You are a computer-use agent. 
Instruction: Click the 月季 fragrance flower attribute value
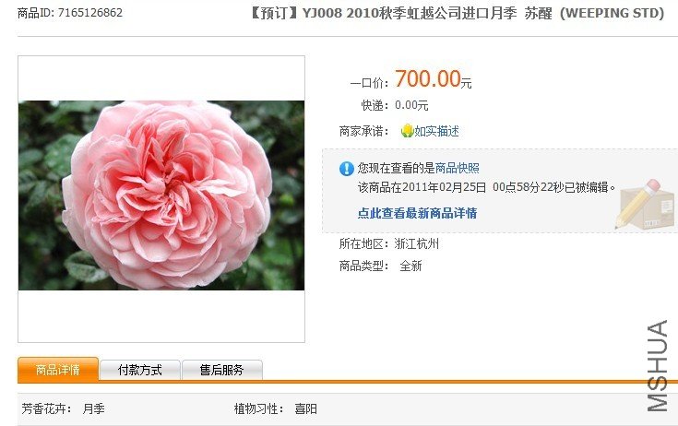point(93,408)
